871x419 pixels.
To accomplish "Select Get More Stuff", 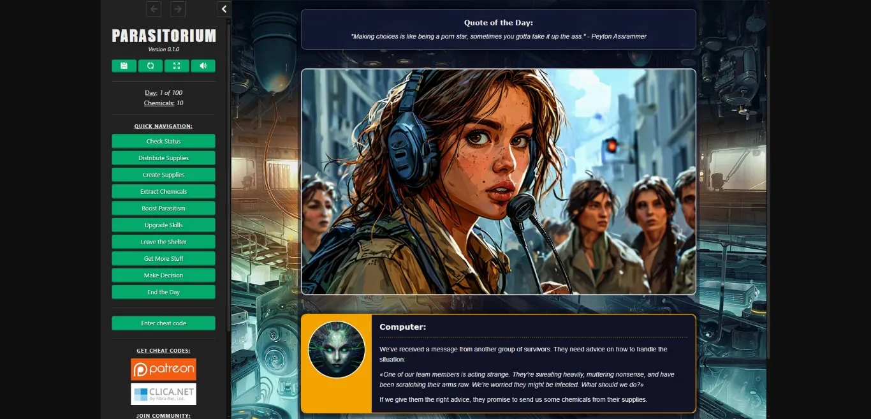I will (163, 258).
